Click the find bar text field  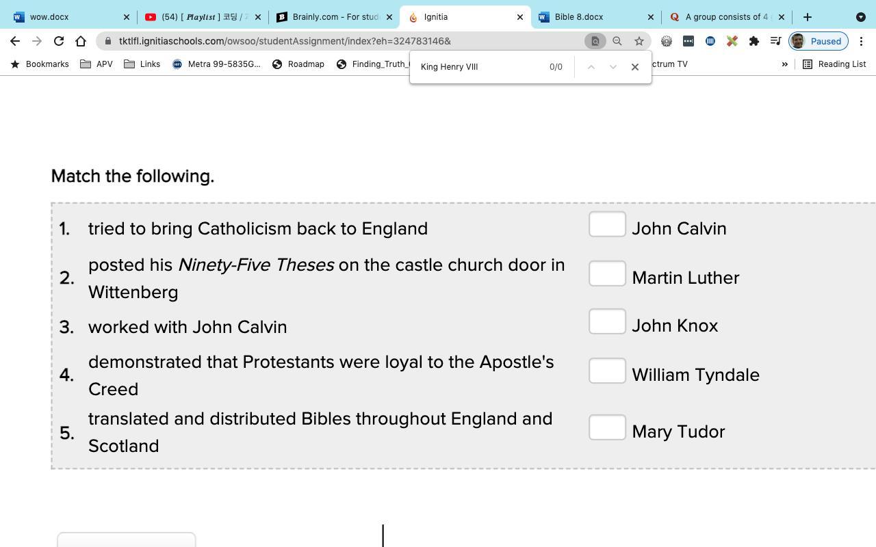click(479, 67)
